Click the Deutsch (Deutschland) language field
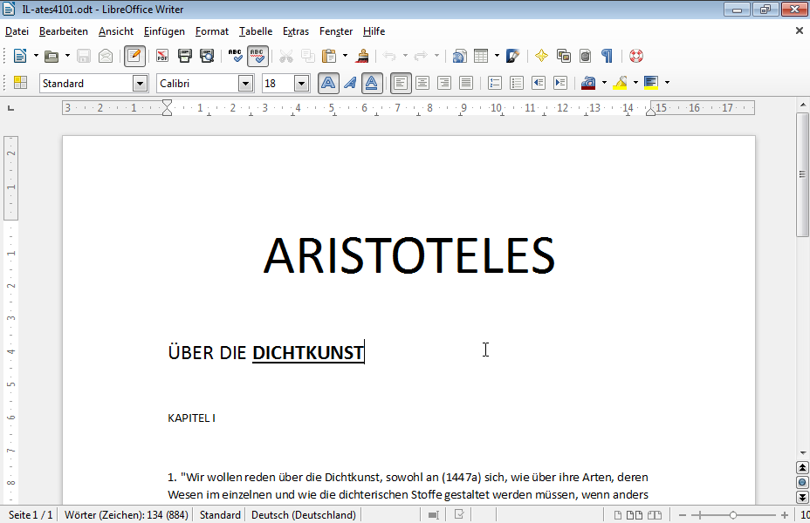The width and height of the screenshot is (810, 523). [304, 515]
